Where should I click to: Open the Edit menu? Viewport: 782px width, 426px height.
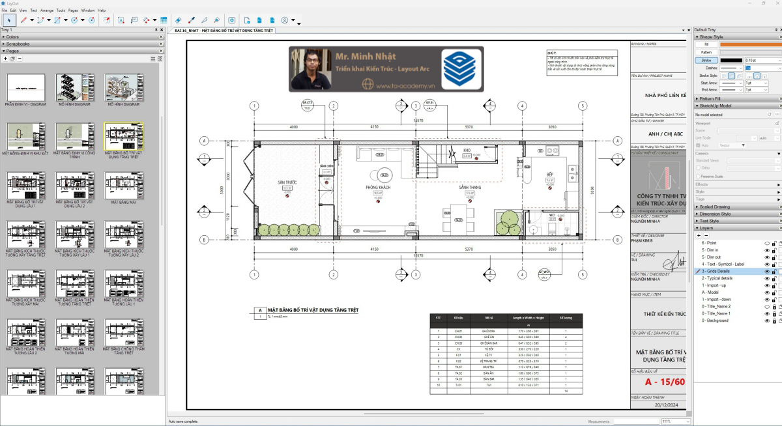[x=14, y=10]
